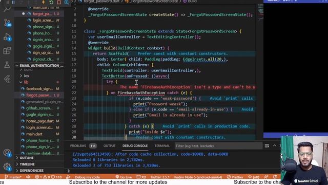328x185 pixels.
Task: Open the notifications bell icon
Action: (x=275, y=177)
